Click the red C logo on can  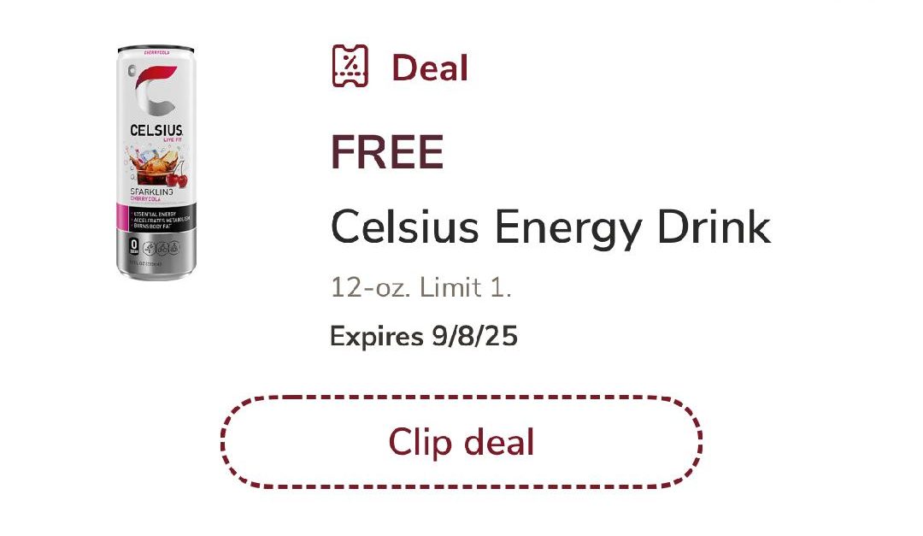[154, 91]
